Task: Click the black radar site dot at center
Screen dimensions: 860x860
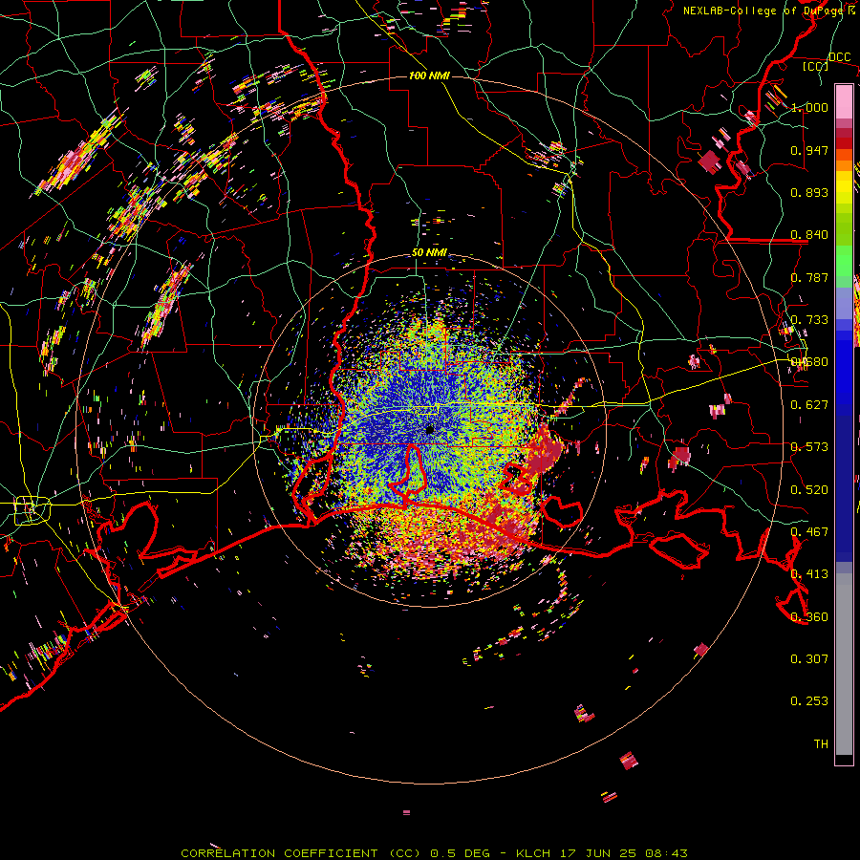Action: click(x=430, y=429)
